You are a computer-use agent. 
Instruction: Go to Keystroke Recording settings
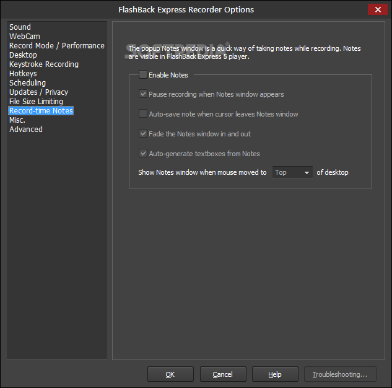click(x=44, y=64)
